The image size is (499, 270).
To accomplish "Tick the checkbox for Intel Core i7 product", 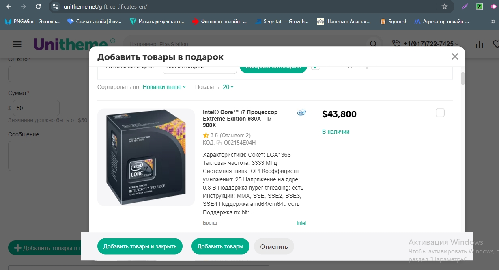I will coord(440,113).
